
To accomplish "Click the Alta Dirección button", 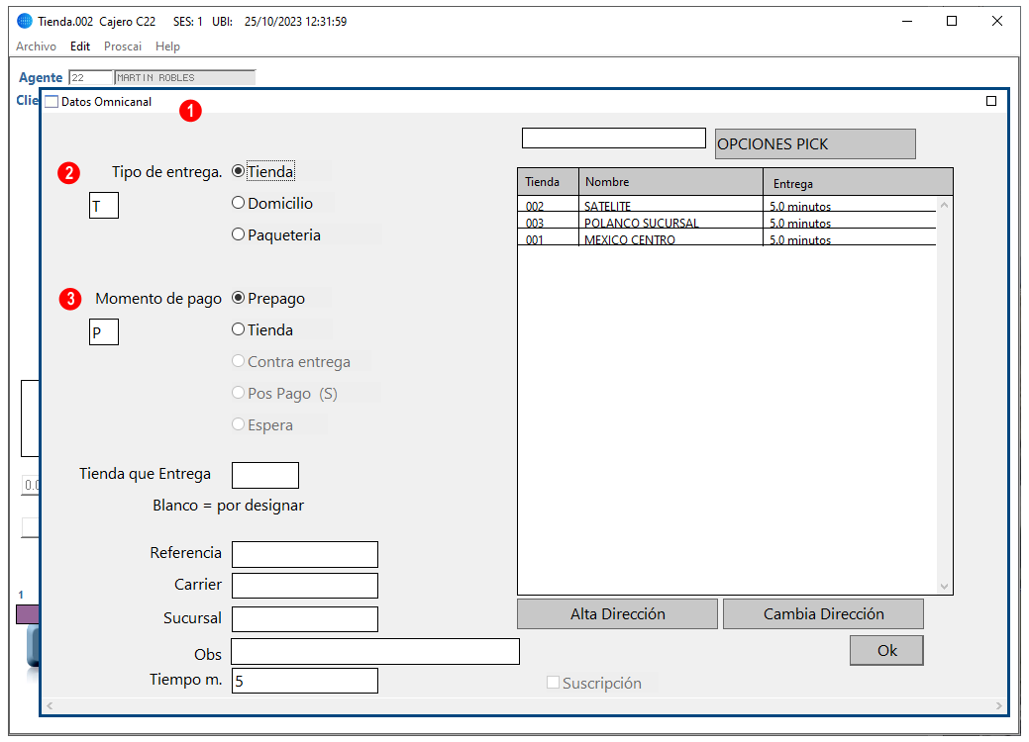I will (617, 613).
